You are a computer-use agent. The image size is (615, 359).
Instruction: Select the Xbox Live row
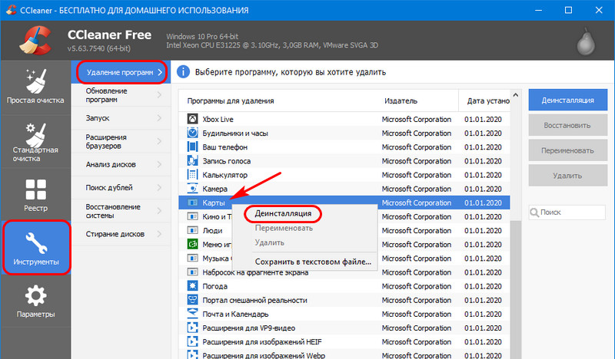[x=344, y=119]
